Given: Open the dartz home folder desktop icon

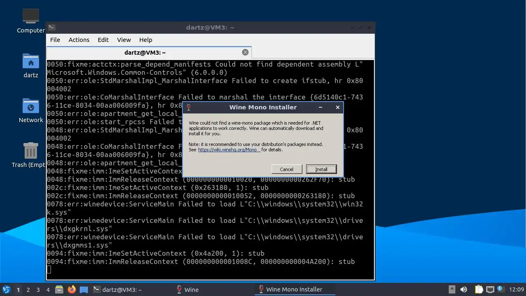Looking at the screenshot, I should [x=31, y=66].
